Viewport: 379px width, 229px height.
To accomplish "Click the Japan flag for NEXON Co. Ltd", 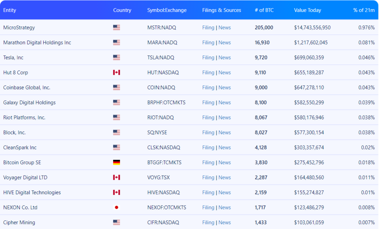I will tap(117, 208).
